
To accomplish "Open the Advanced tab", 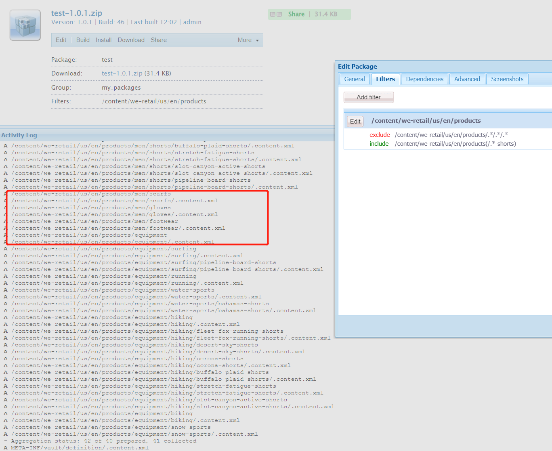I will (467, 79).
